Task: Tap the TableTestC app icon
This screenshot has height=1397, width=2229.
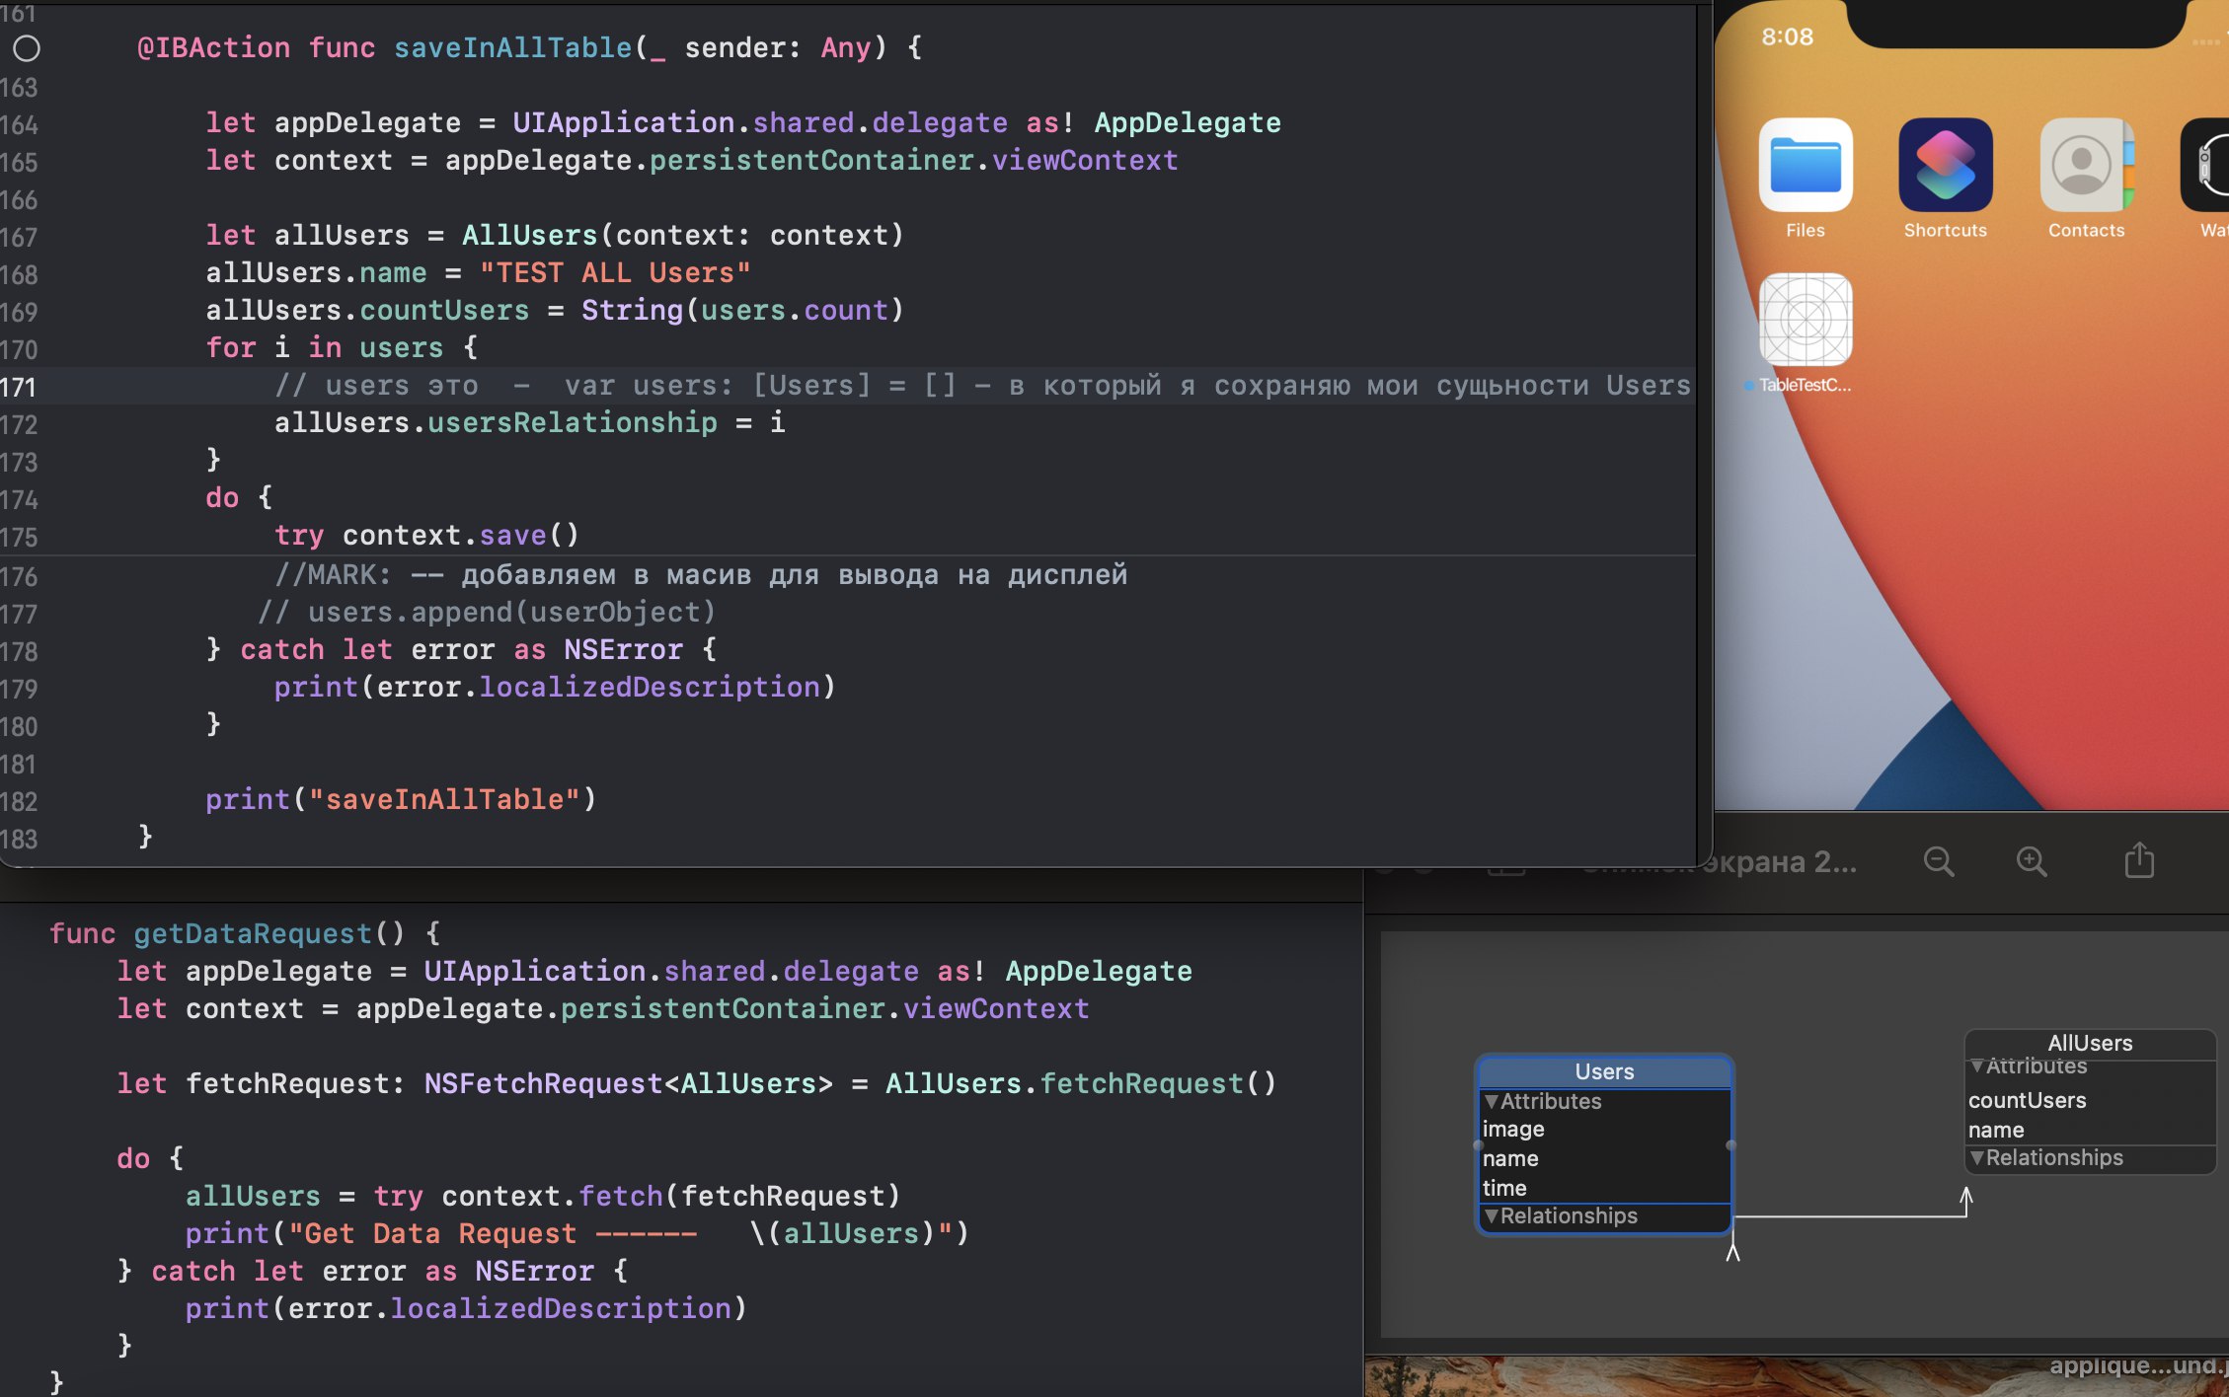Action: (x=1805, y=320)
